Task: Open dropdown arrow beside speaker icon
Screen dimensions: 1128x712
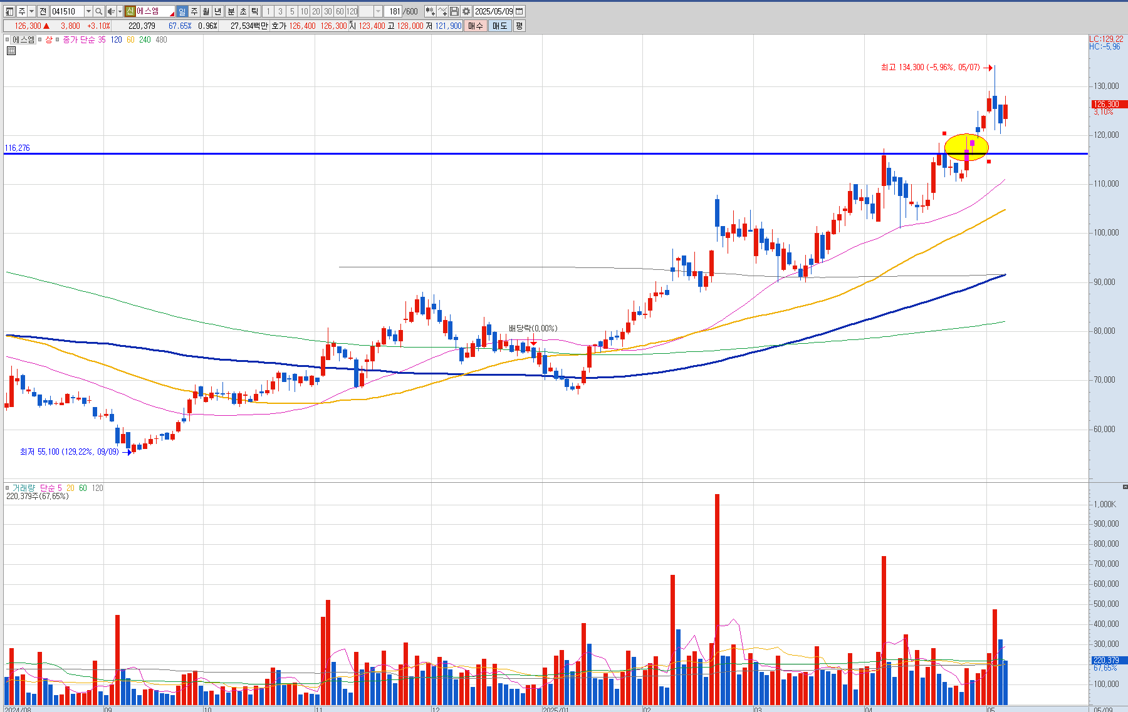Action: click(x=120, y=11)
